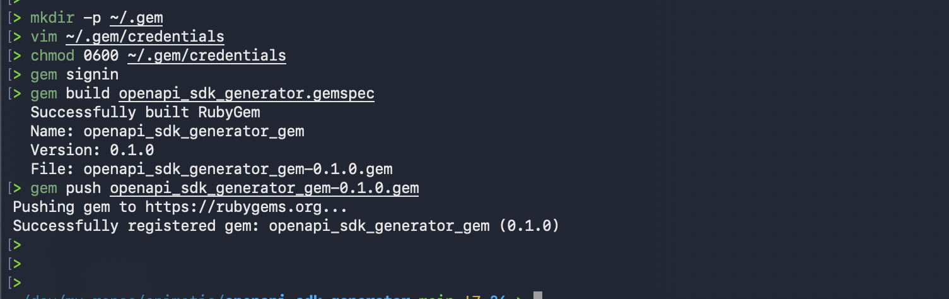This screenshot has height=299, width=949.
Task: Click ~/.gem/credentials path on the chmod line
Action: tap(206, 56)
